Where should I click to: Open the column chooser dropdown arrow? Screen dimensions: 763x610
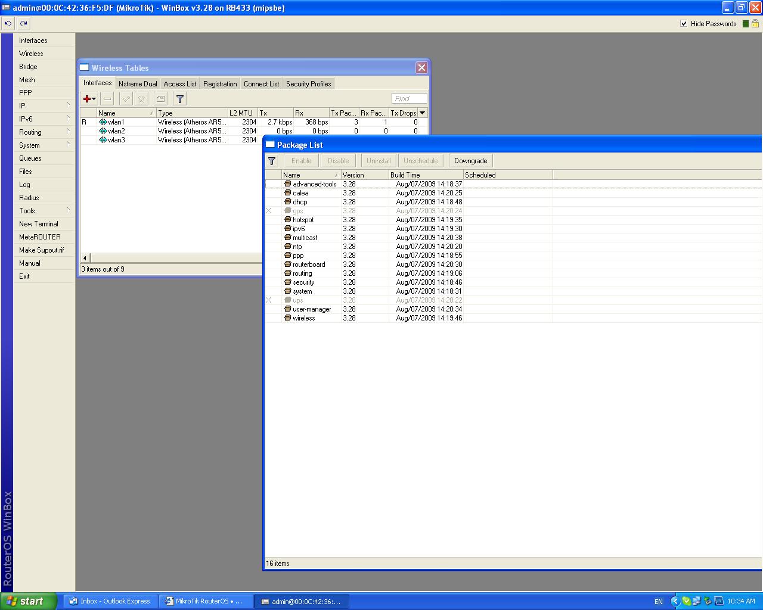[423, 113]
